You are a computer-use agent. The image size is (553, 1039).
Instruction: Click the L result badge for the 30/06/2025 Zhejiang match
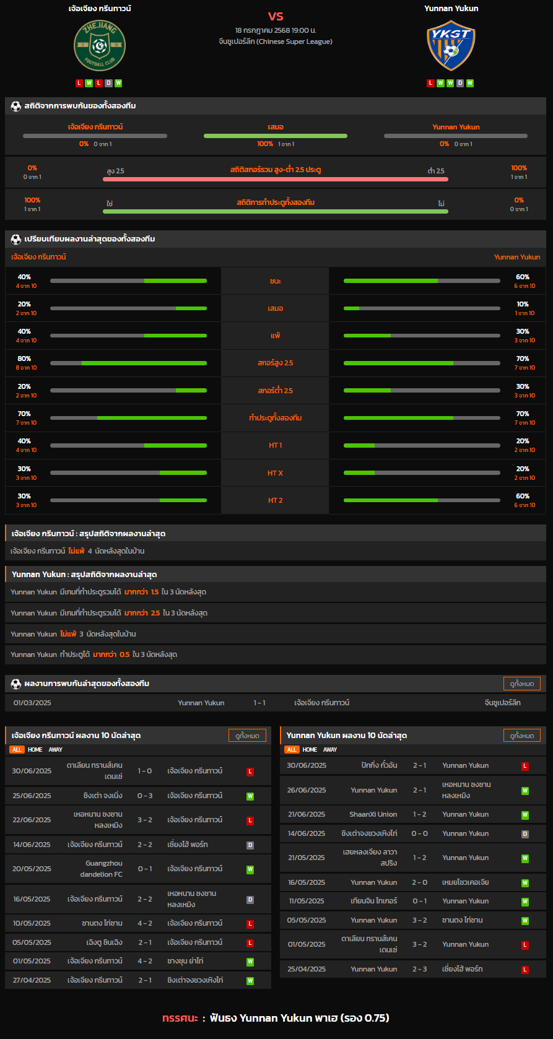pos(250,772)
